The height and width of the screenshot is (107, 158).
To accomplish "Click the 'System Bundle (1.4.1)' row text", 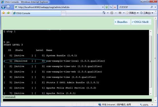I will point(62,55).
